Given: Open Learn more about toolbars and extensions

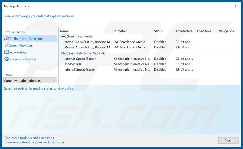Looking at the screenshot, I should click(x=34, y=142).
